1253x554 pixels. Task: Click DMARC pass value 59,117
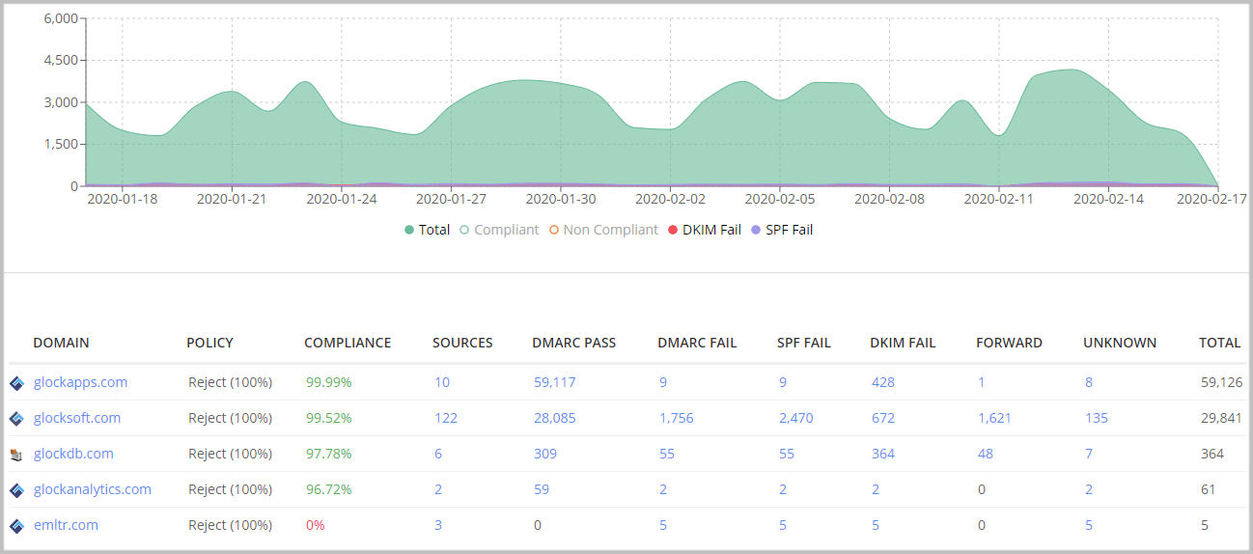(x=555, y=382)
